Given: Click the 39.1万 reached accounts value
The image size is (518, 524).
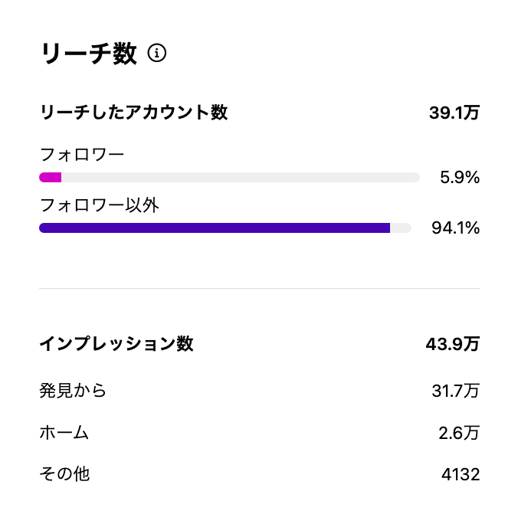Looking at the screenshot, I should click(x=454, y=113).
